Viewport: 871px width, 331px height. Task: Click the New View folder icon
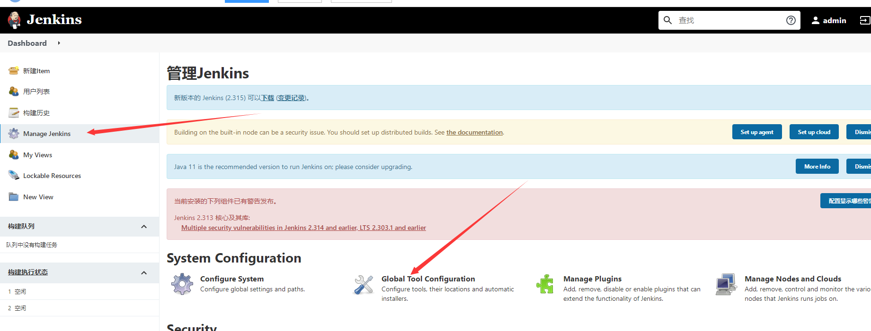pos(14,197)
